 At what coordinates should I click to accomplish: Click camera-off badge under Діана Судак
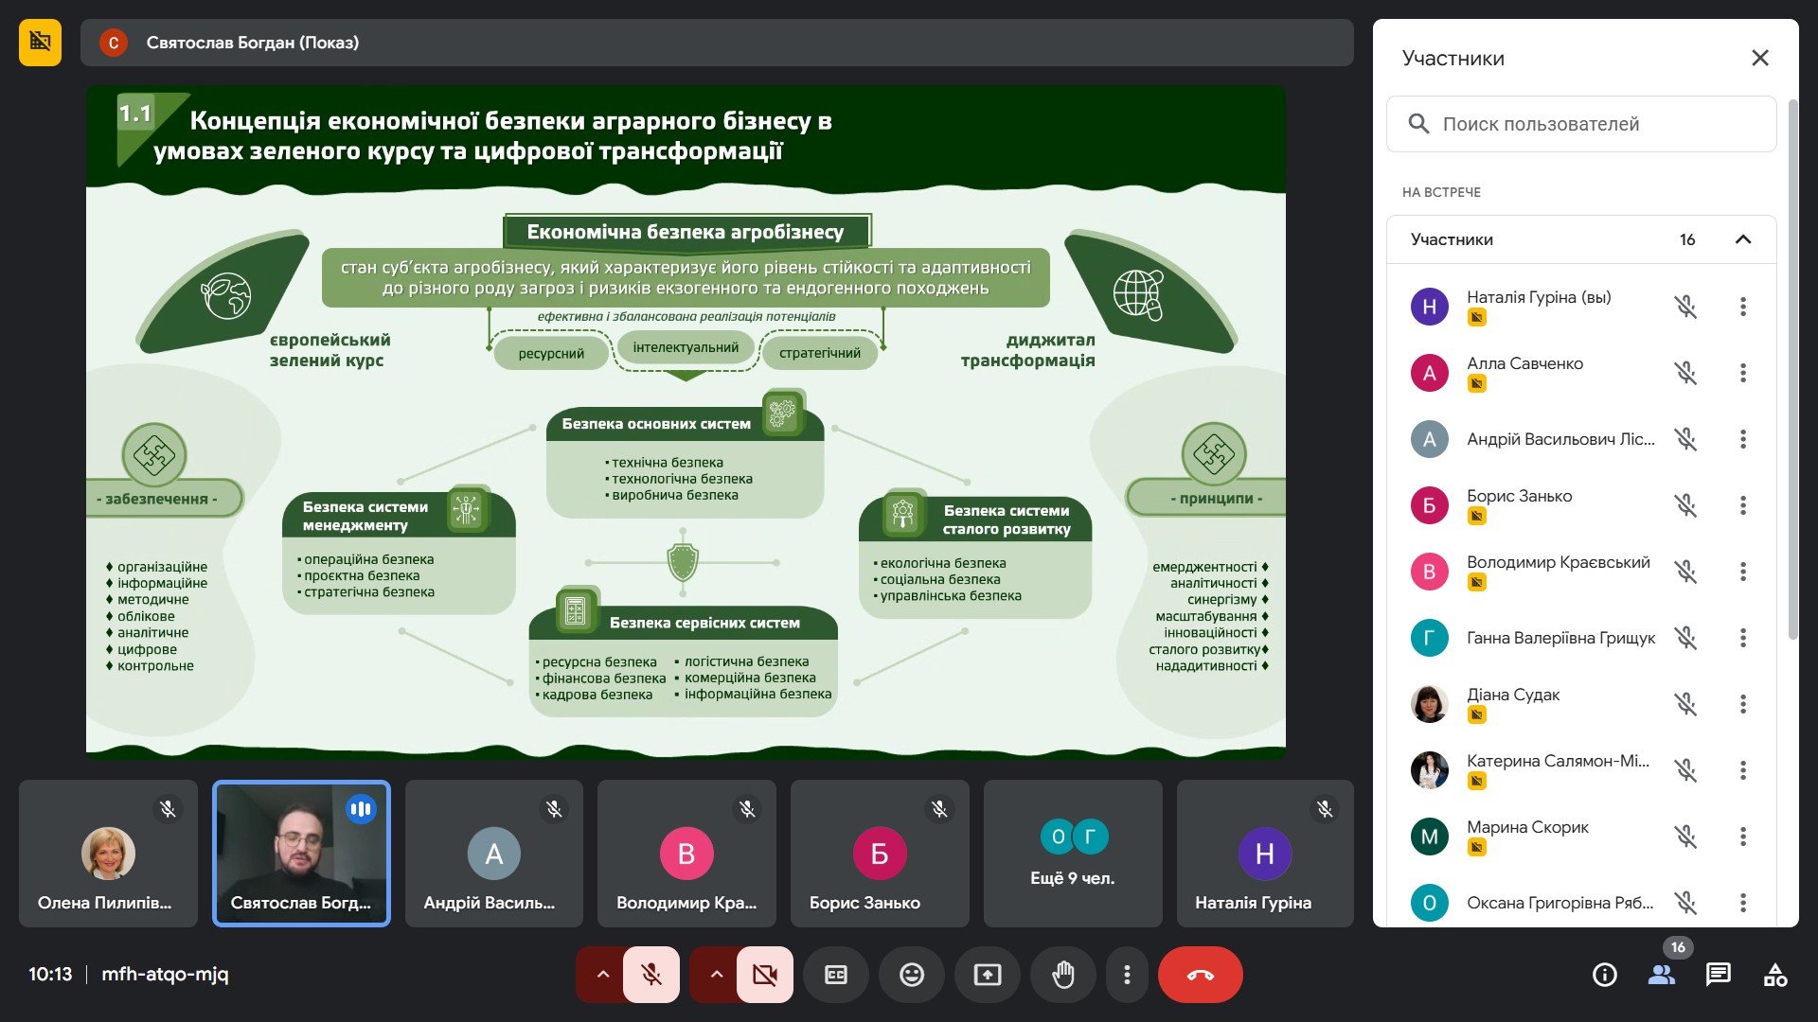tap(1476, 714)
